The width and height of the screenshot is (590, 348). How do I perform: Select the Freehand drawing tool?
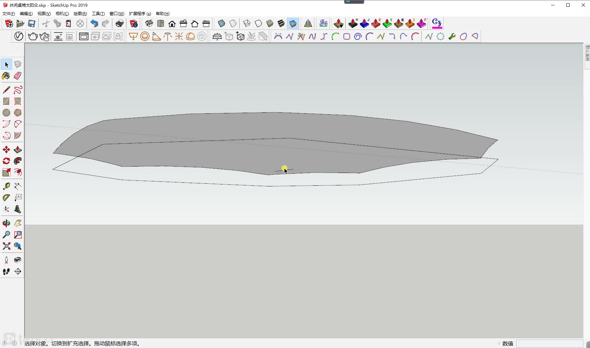18,90
